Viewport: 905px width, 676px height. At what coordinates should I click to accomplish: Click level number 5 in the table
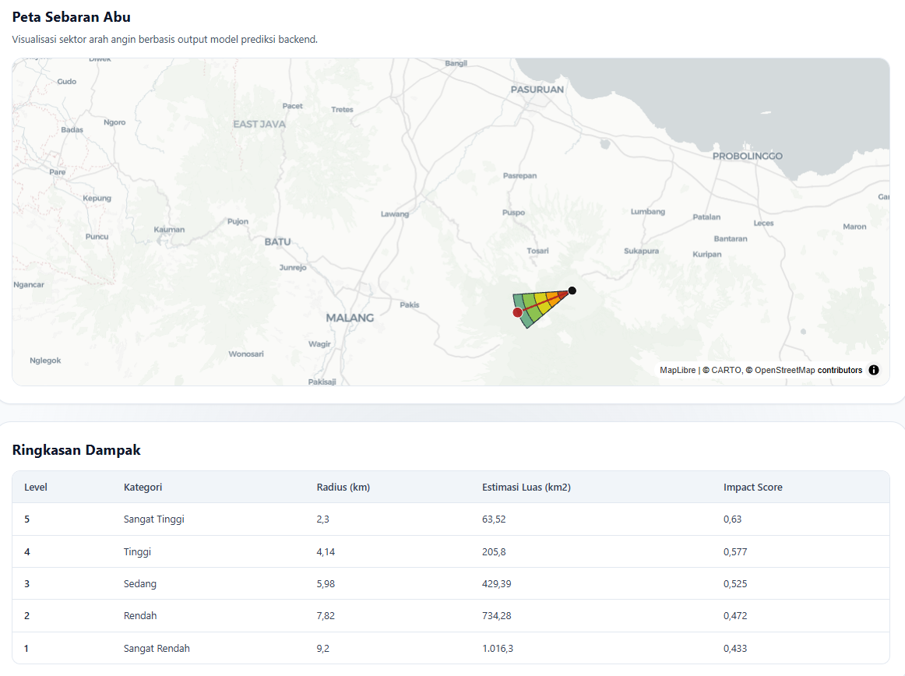tap(26, 519)
